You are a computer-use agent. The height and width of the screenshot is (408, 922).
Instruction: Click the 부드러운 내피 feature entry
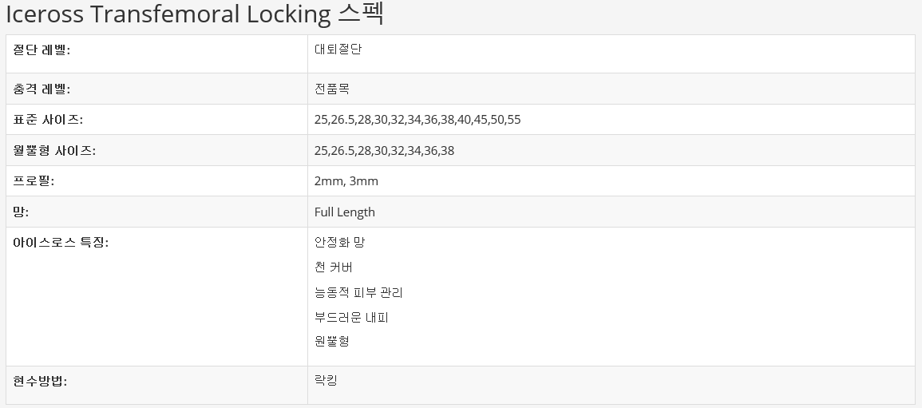(351, 318)
